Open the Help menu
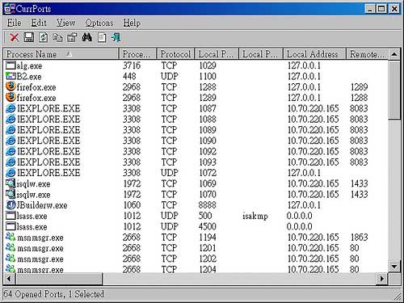Image resolution: width=404 pixels, height=303 pixels. (x=132, y=23)
